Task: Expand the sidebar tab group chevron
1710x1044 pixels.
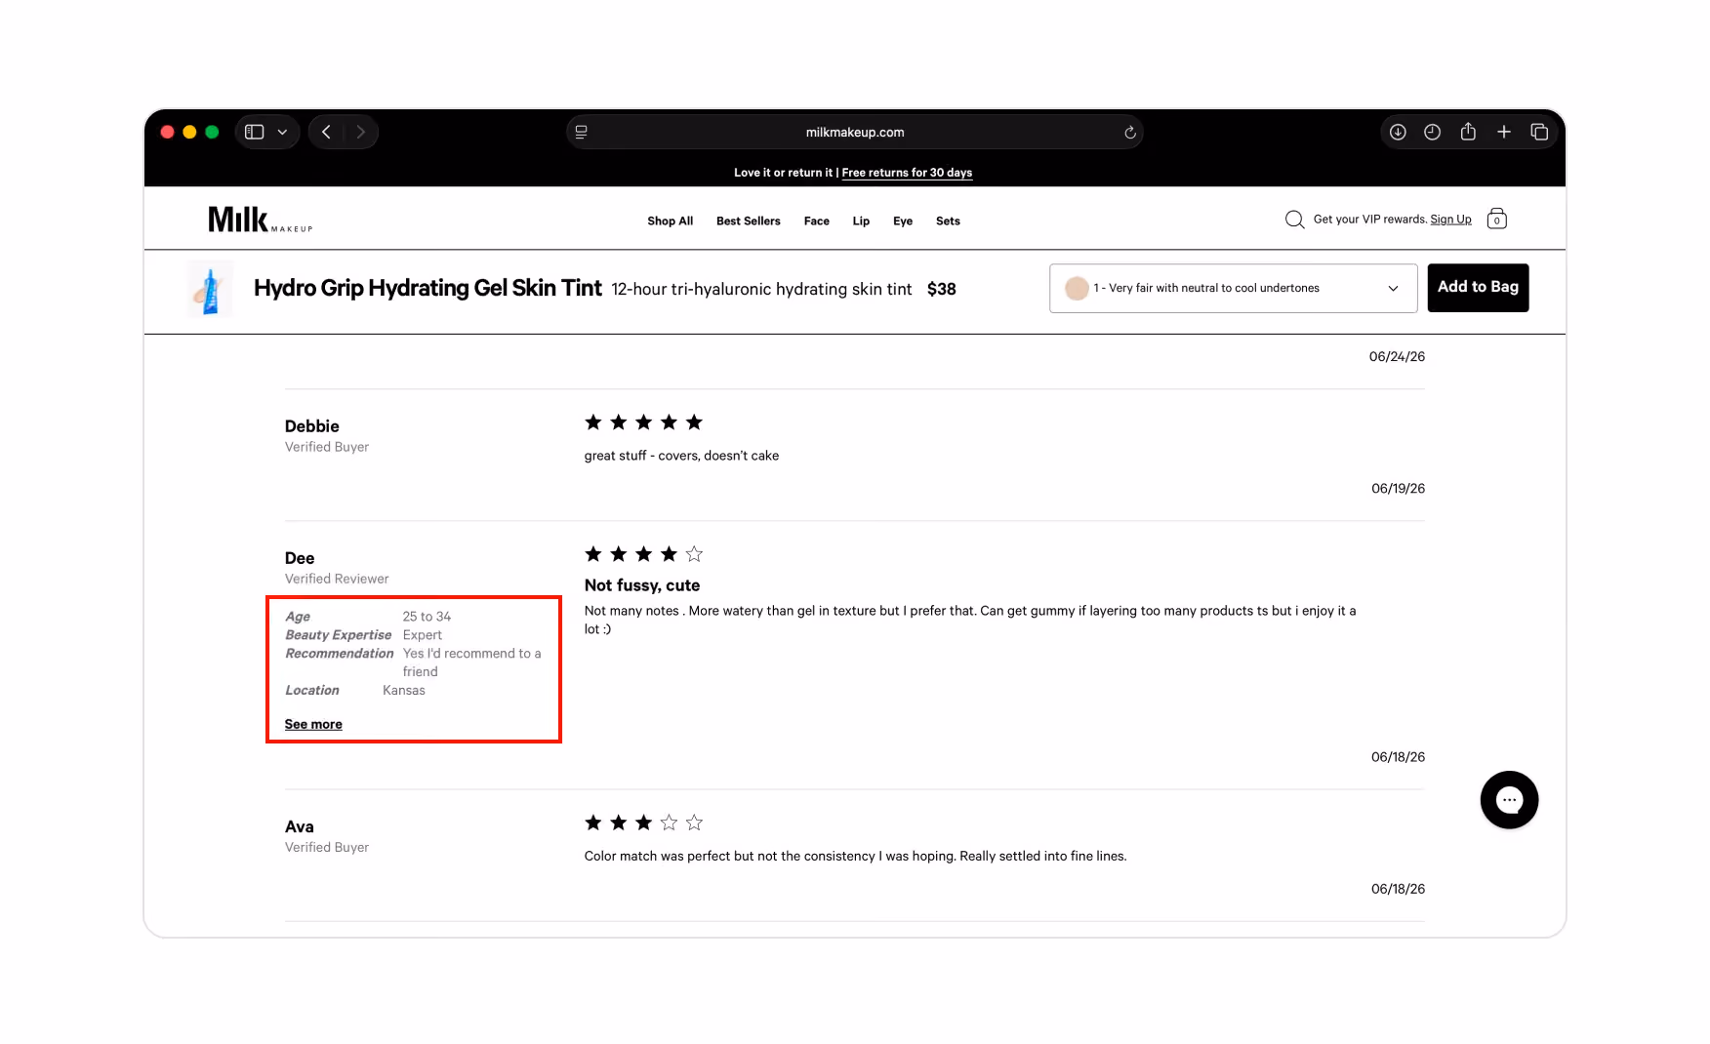Action: pos(282,132)
